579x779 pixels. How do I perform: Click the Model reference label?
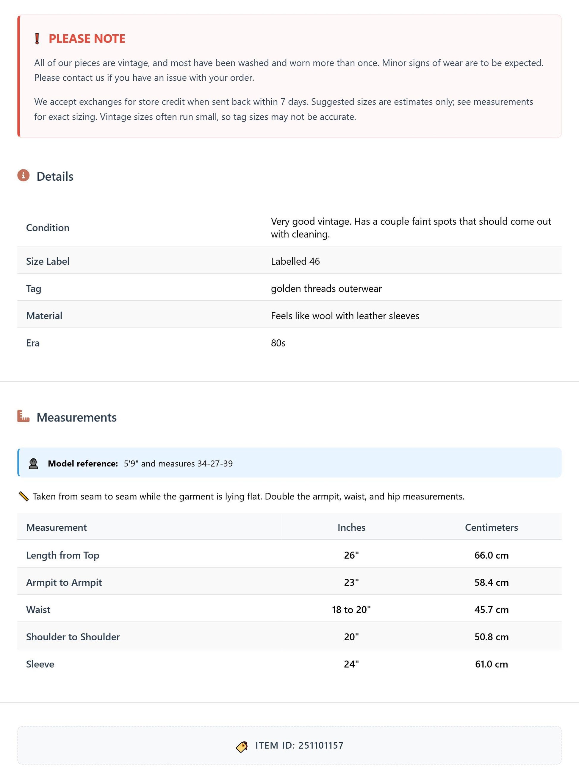tap(83, 463)
